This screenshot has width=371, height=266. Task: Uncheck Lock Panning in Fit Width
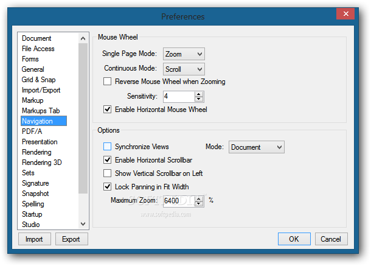[x=108, y=187]
